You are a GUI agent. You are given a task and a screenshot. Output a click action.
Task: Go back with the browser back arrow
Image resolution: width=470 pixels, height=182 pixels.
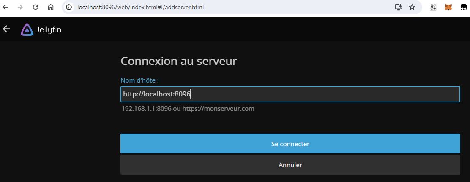[5, 7]
